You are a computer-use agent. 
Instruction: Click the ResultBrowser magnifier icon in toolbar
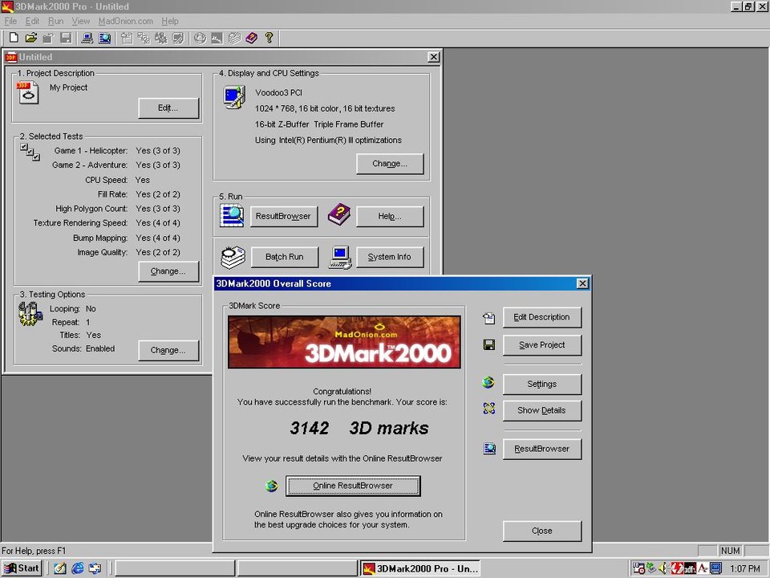(104, 38)
